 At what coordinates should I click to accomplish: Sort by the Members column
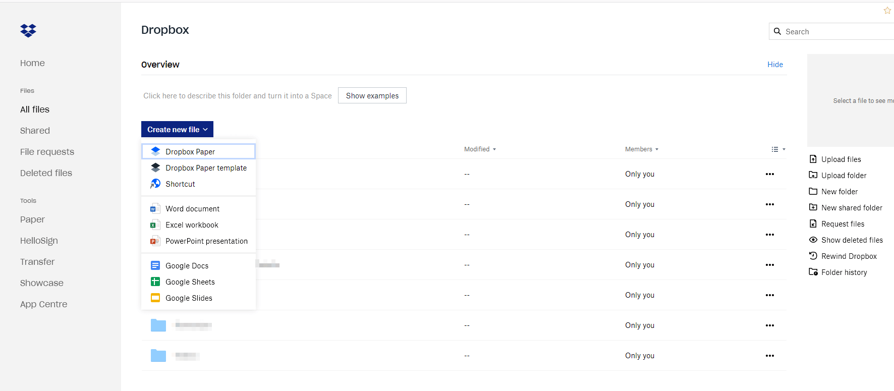(x=642, y=149)
